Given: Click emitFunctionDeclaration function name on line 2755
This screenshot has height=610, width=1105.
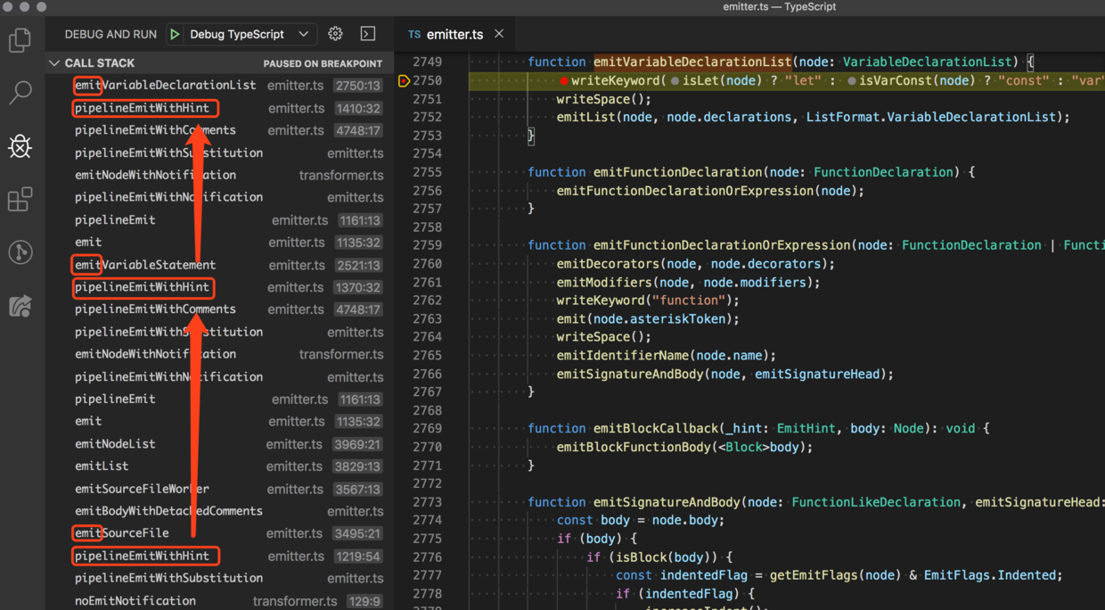Looking at the screenshot, I should click(679, 172).
